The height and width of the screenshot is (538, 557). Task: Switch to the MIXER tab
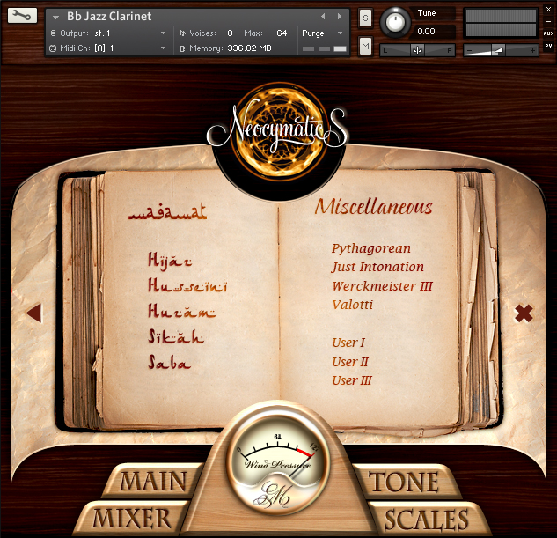coord(131,519)
